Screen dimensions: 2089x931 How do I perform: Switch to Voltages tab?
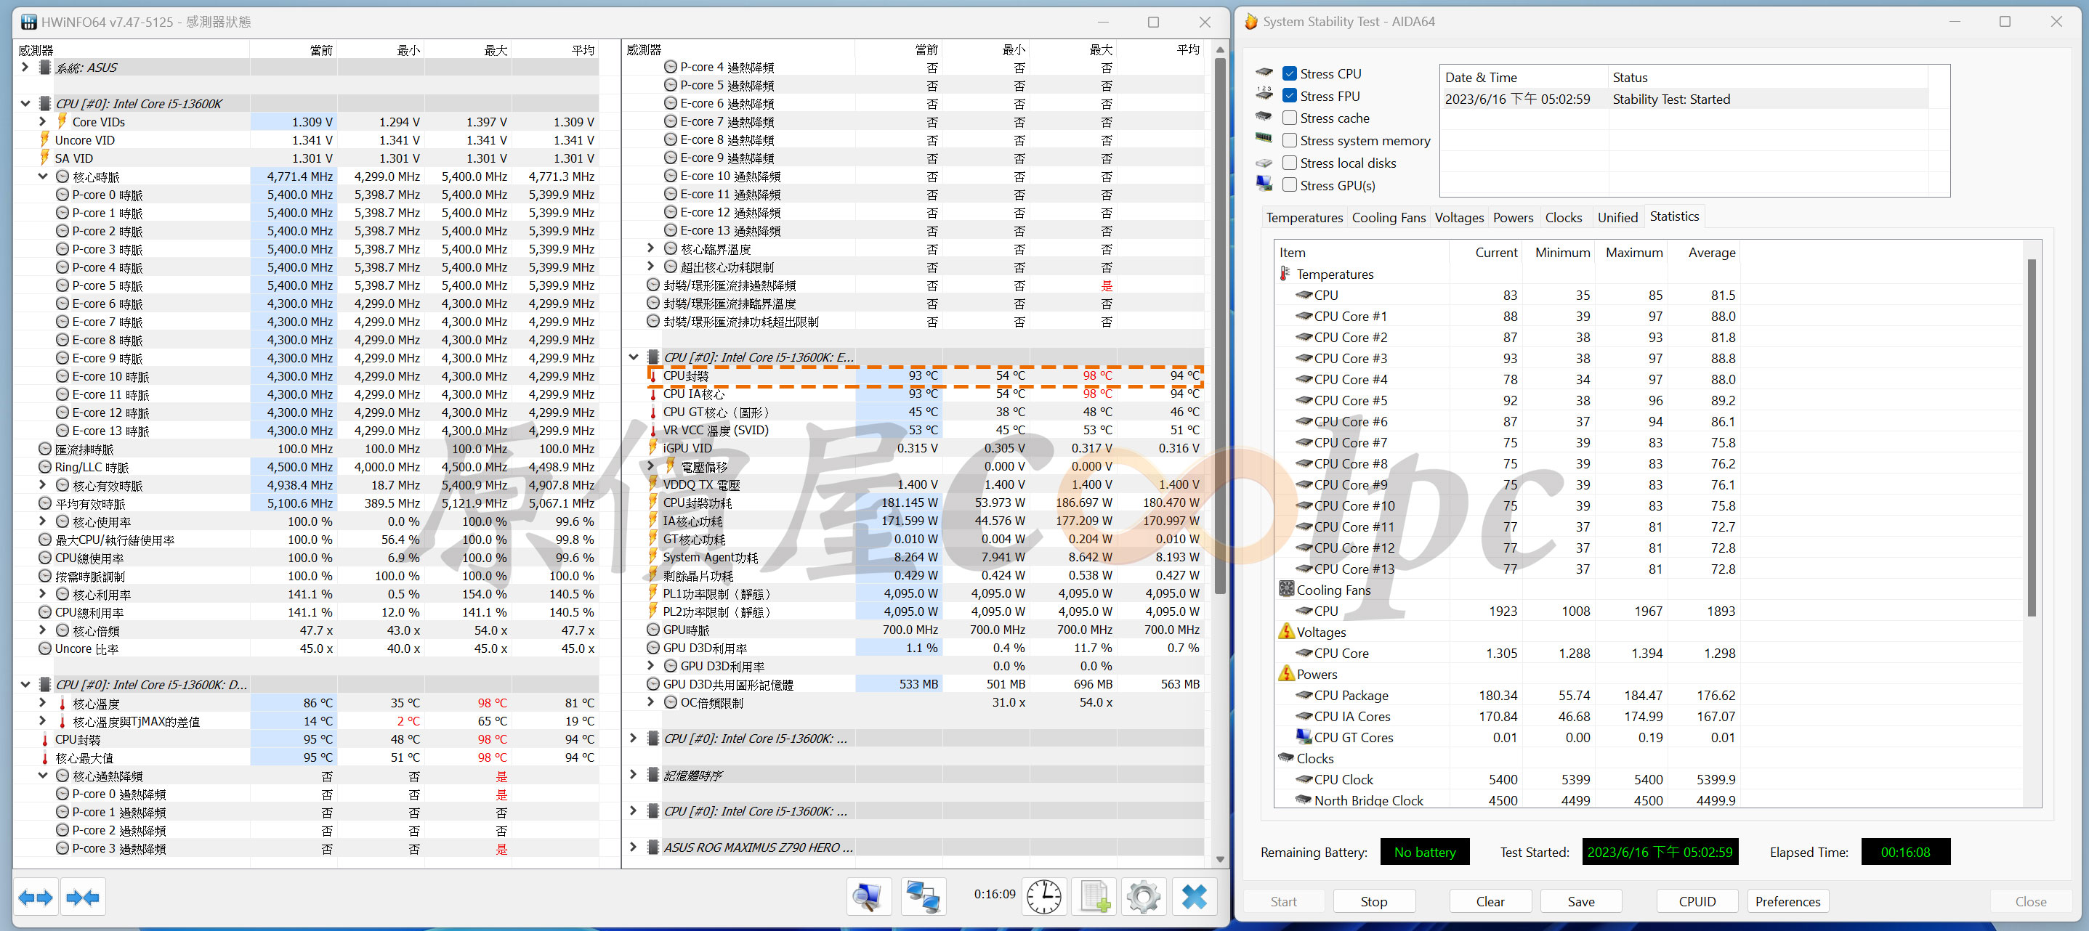(1459, 217)
